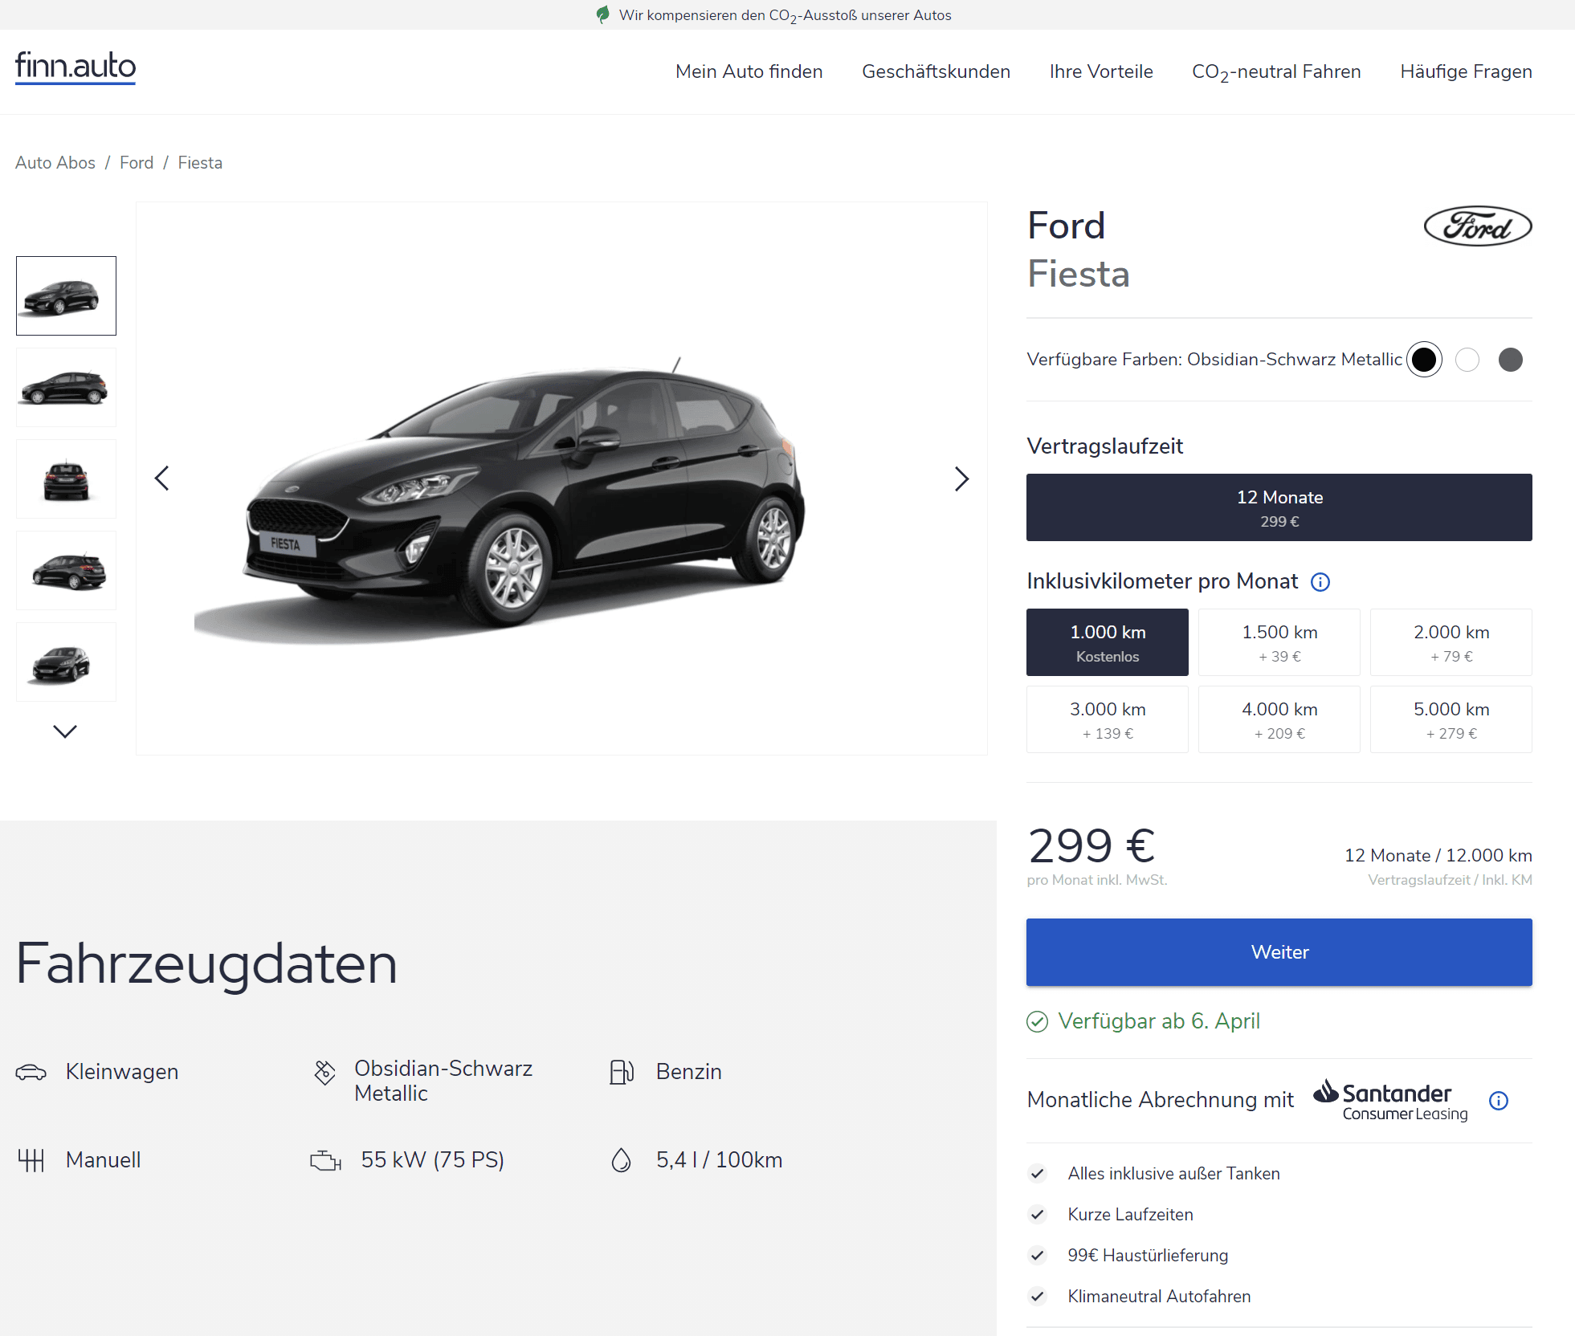Choose the grey color swatch

click(x=1511, y=360)
